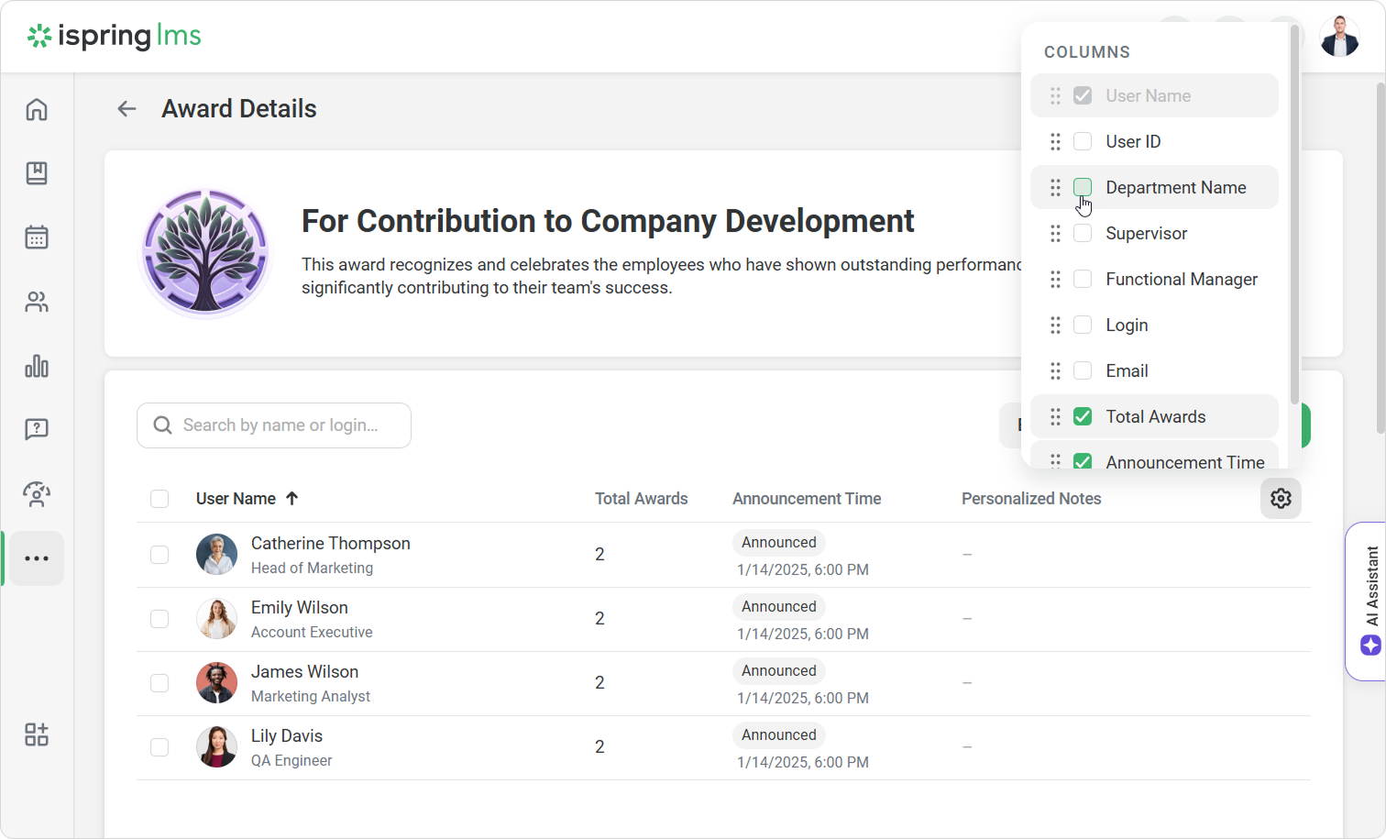Open the course catalog book icon
1386x839 pixels.
click(x=37, y=173)
